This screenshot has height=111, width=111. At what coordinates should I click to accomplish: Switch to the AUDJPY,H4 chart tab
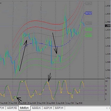tap(48, 108)
